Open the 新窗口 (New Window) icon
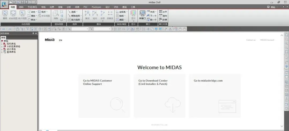The height and width of the screenshot is (131, 289). point(142,13)
